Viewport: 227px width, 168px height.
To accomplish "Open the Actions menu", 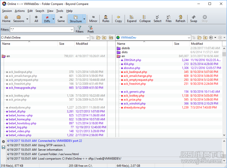I will [20, 11].
